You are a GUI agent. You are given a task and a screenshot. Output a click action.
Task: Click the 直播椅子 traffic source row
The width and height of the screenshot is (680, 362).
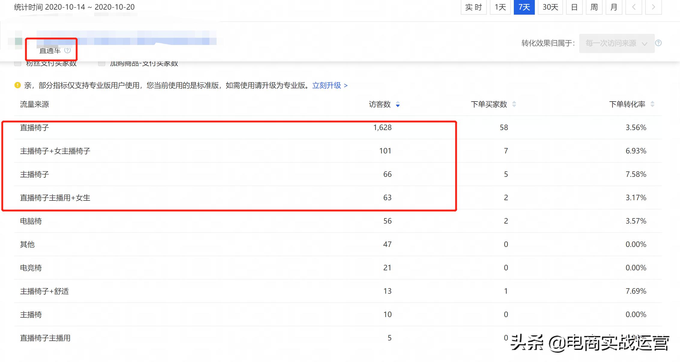(x=34, y=128)
